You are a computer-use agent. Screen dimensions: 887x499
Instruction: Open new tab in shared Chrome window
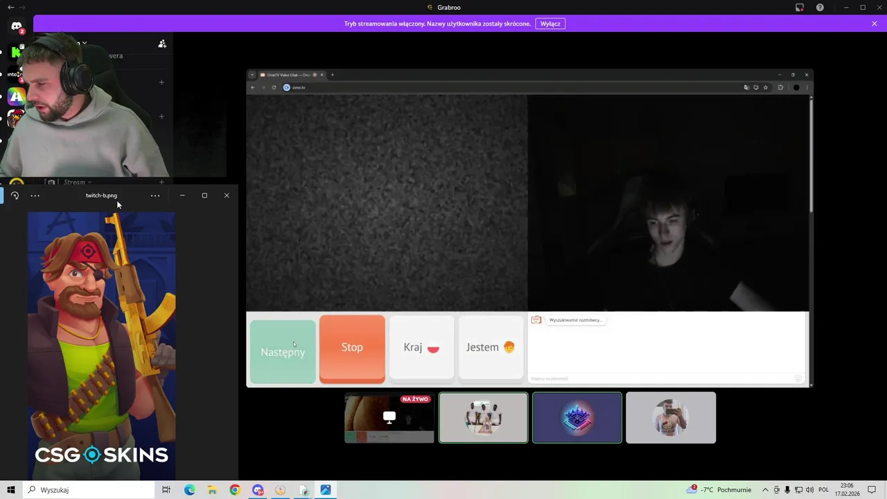pos(333,75)
